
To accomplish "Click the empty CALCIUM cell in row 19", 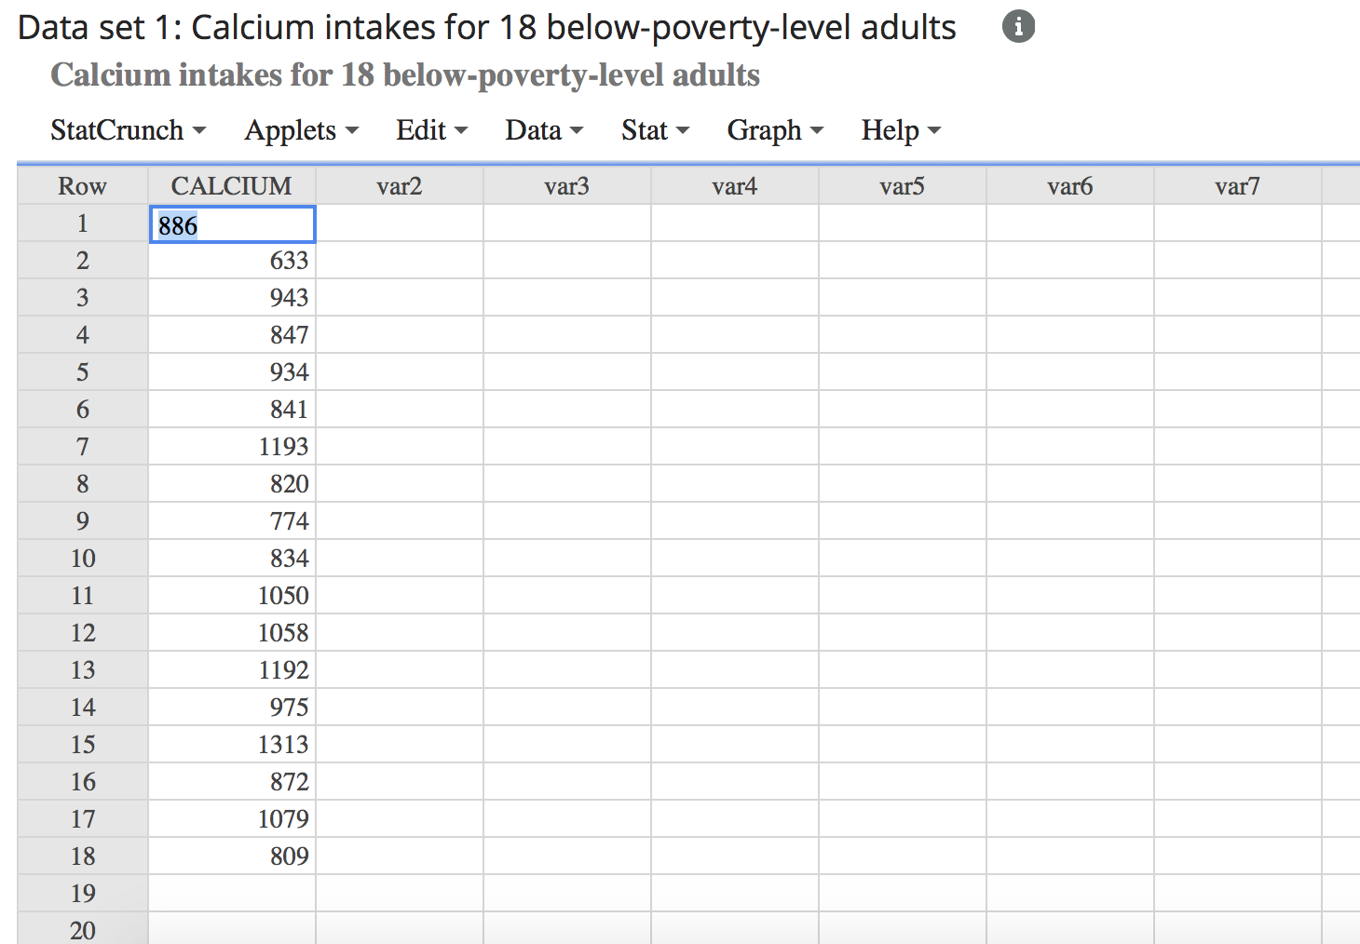I will [x=232, y=894].
